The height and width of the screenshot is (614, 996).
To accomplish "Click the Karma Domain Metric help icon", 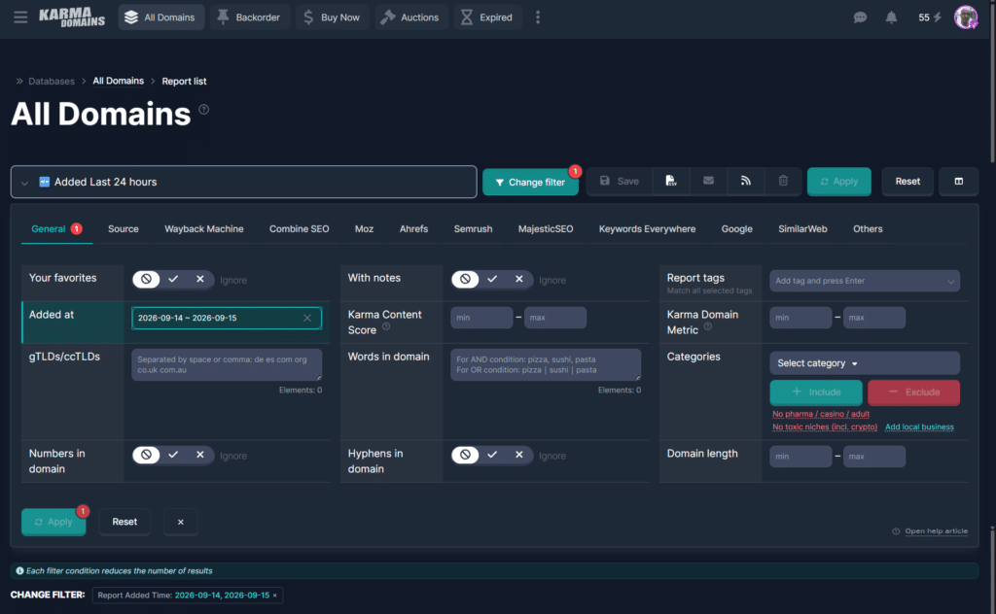I will click(708, 327).
